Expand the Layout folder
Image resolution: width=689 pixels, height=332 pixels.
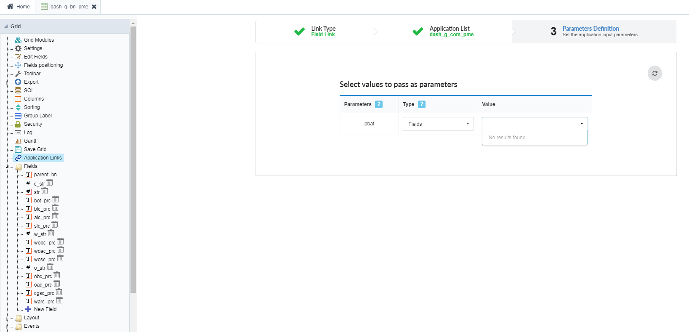pos(8,318)
